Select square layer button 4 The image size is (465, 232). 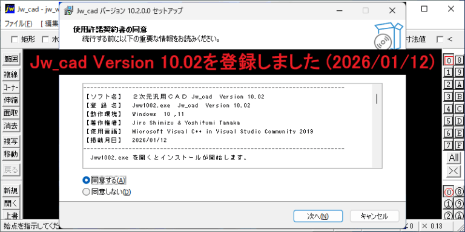[449, 109]
